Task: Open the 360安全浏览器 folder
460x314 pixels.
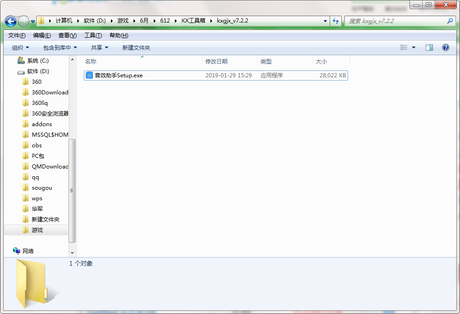Action: tap(50, 114)
